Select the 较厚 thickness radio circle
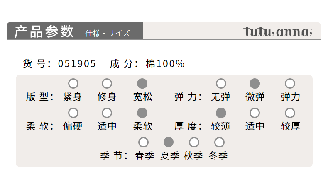The image size is (328, 176). (x=290, y=113)
